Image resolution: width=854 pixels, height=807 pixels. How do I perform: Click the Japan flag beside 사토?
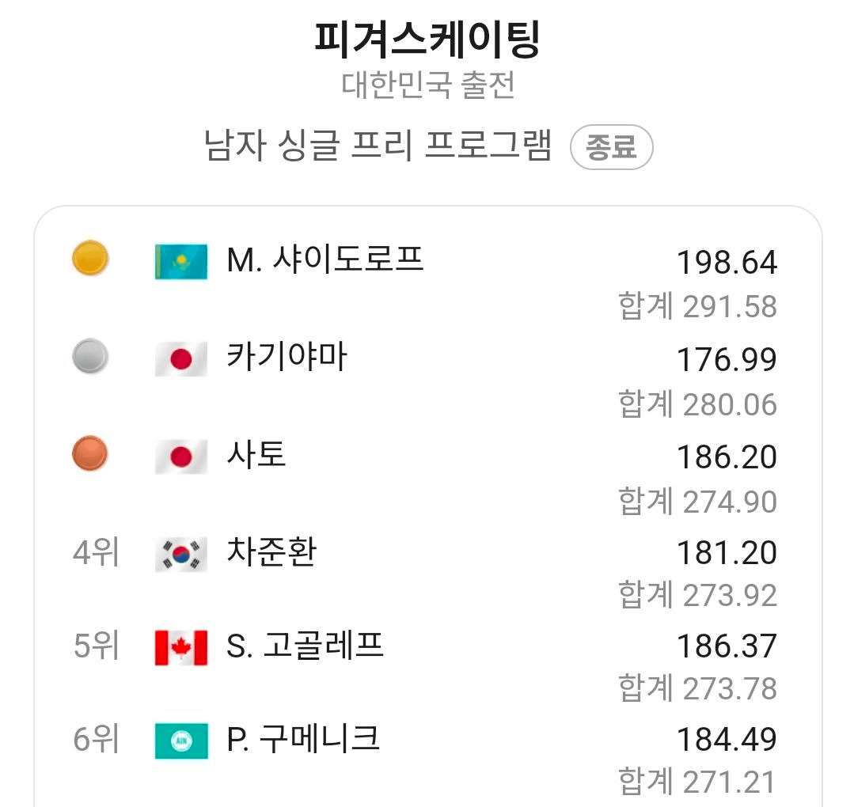click(x=181, y=457)
